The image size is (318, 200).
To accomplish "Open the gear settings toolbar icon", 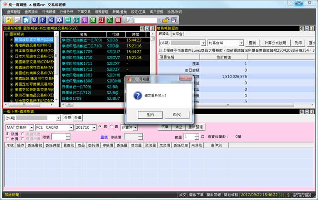I will pyautogui.click(x=59, y=20).
